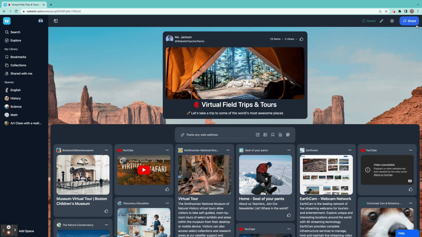This screenshot has width=422, height=237.
Task: Click the tent cover image
Action: click(x=235, y=73)
